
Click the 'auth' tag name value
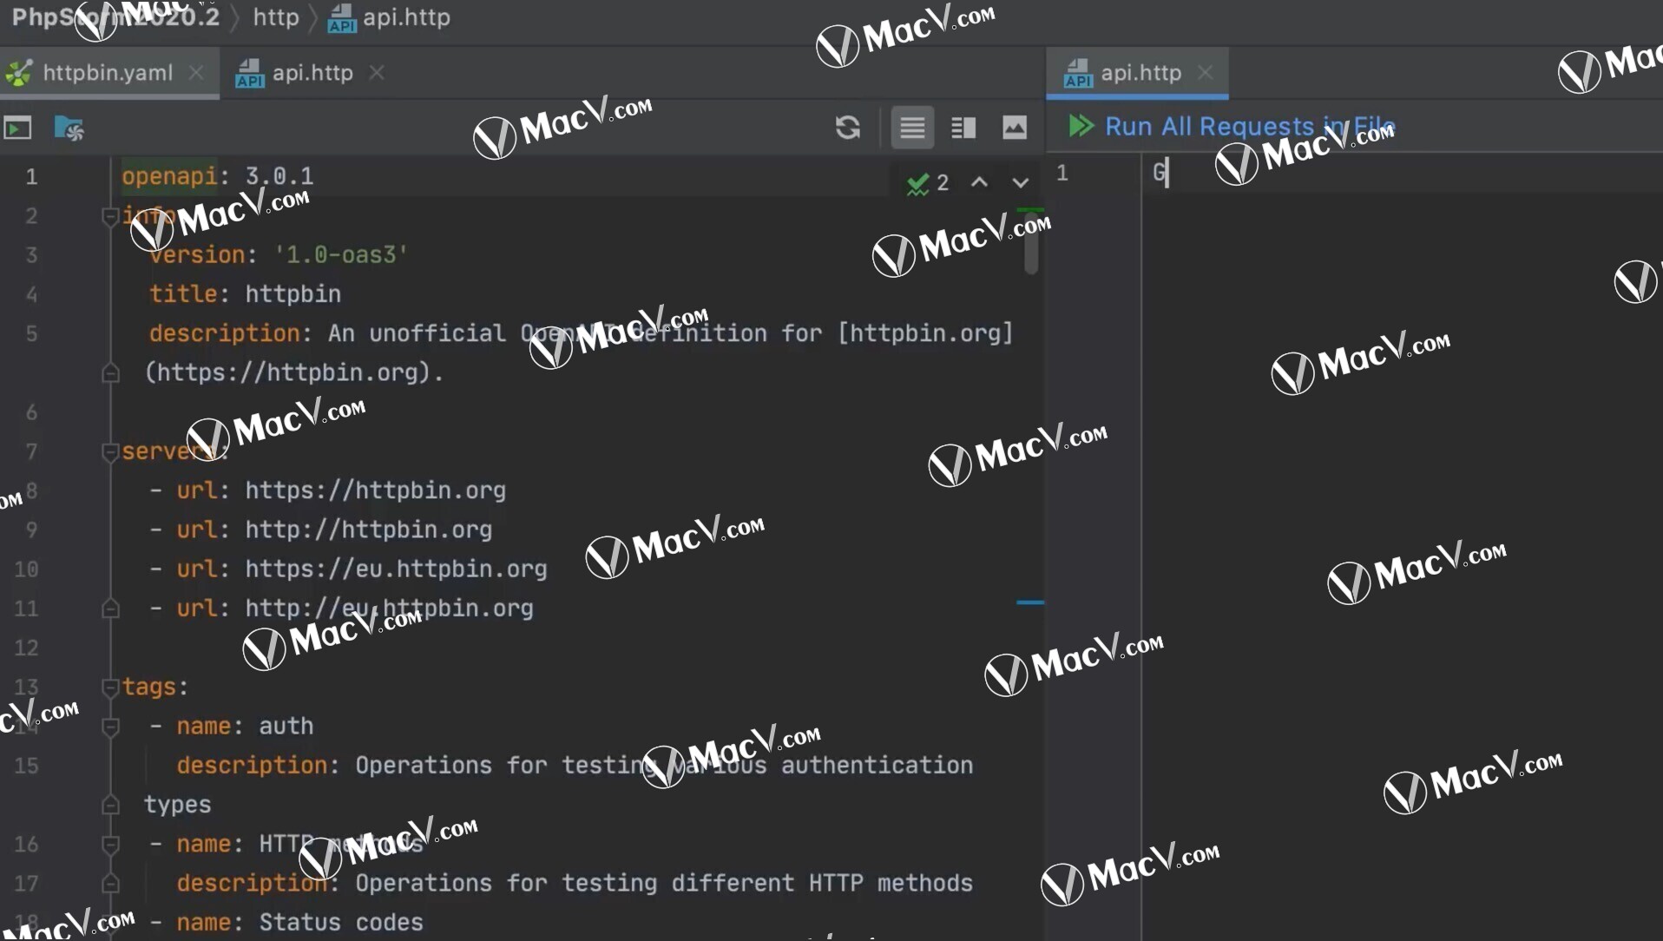coord(286,727)
